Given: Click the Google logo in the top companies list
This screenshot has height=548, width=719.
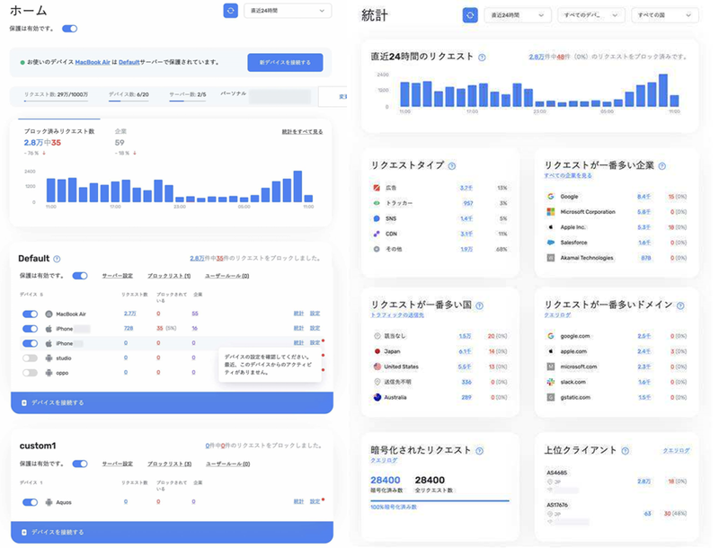Looking at the screenshot, I should (550, 196).
